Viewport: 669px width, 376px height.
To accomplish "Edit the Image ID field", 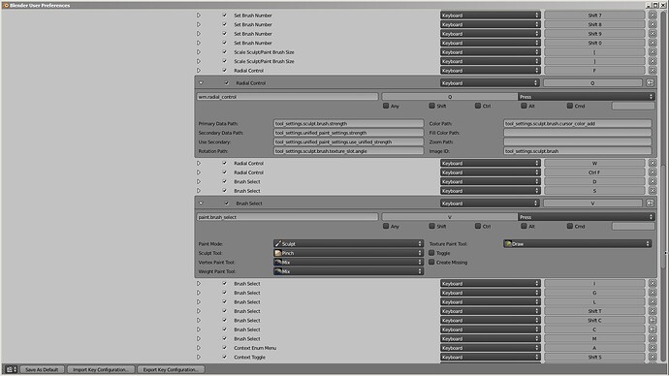I will (577, 151).
